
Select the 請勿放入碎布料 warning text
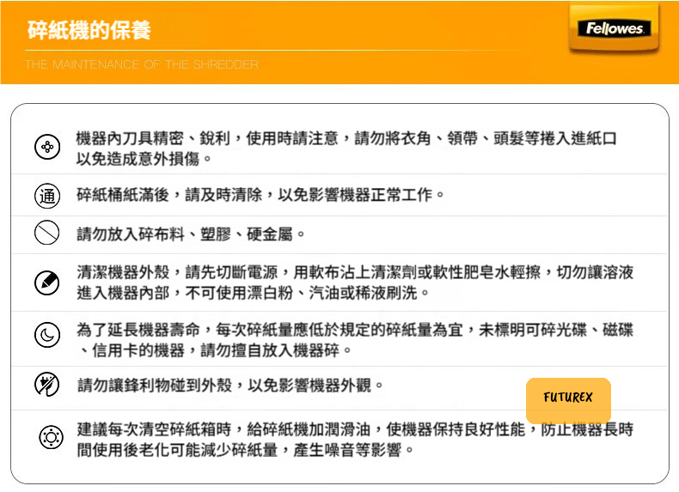191,234
